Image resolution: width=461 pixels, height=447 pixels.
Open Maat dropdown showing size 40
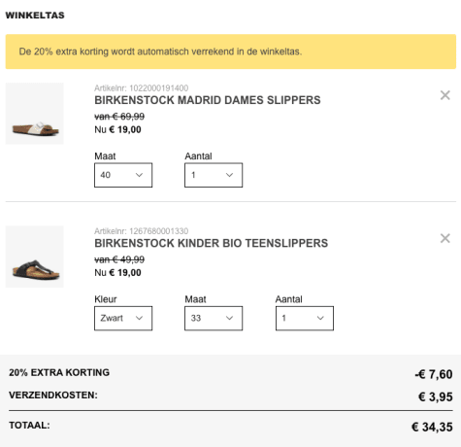tap(123, 175)
